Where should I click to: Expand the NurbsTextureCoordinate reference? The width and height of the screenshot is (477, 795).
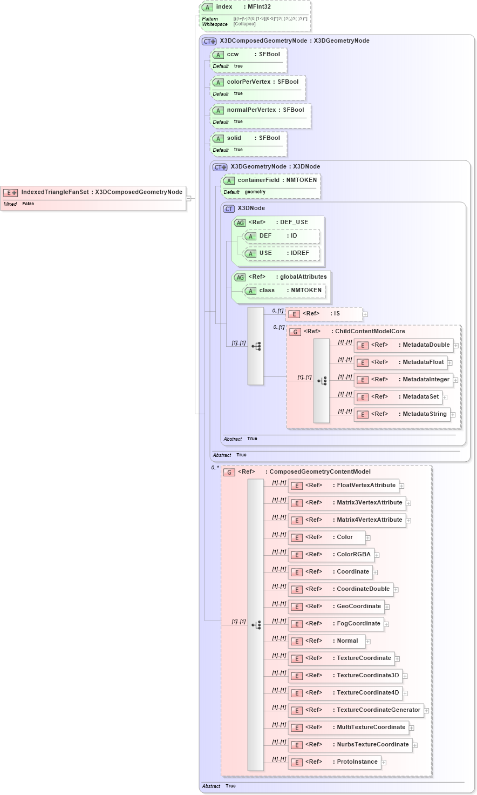click(x=415, y=745)
